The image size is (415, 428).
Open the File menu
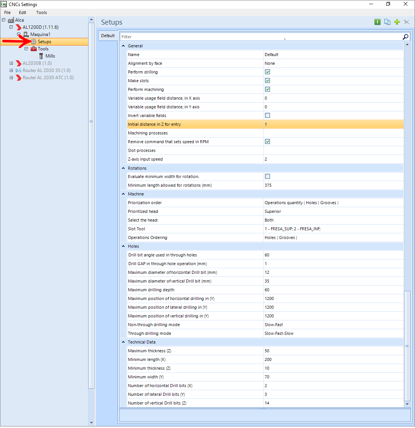tap(7, 12)
